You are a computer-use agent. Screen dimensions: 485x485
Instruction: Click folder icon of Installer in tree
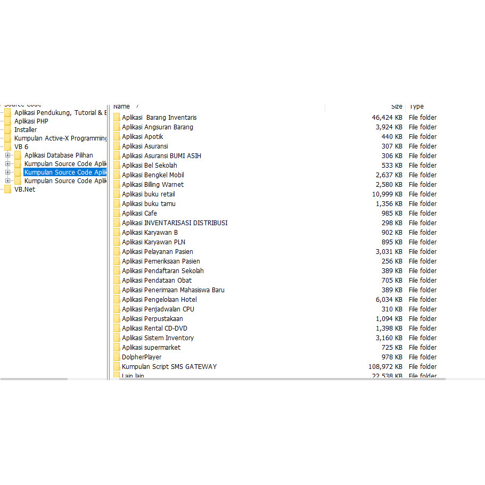tap(8, 129)
